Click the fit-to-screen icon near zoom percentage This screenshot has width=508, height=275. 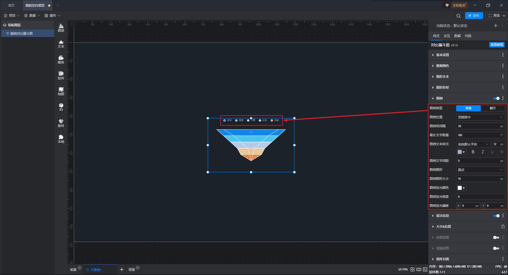(x=412, y=269)
